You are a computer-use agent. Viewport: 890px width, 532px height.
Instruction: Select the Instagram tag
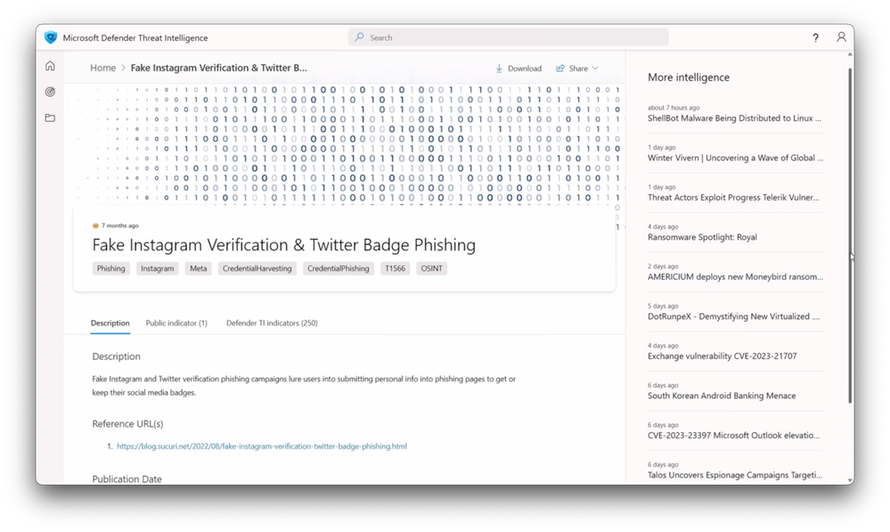tap(157, 268)
